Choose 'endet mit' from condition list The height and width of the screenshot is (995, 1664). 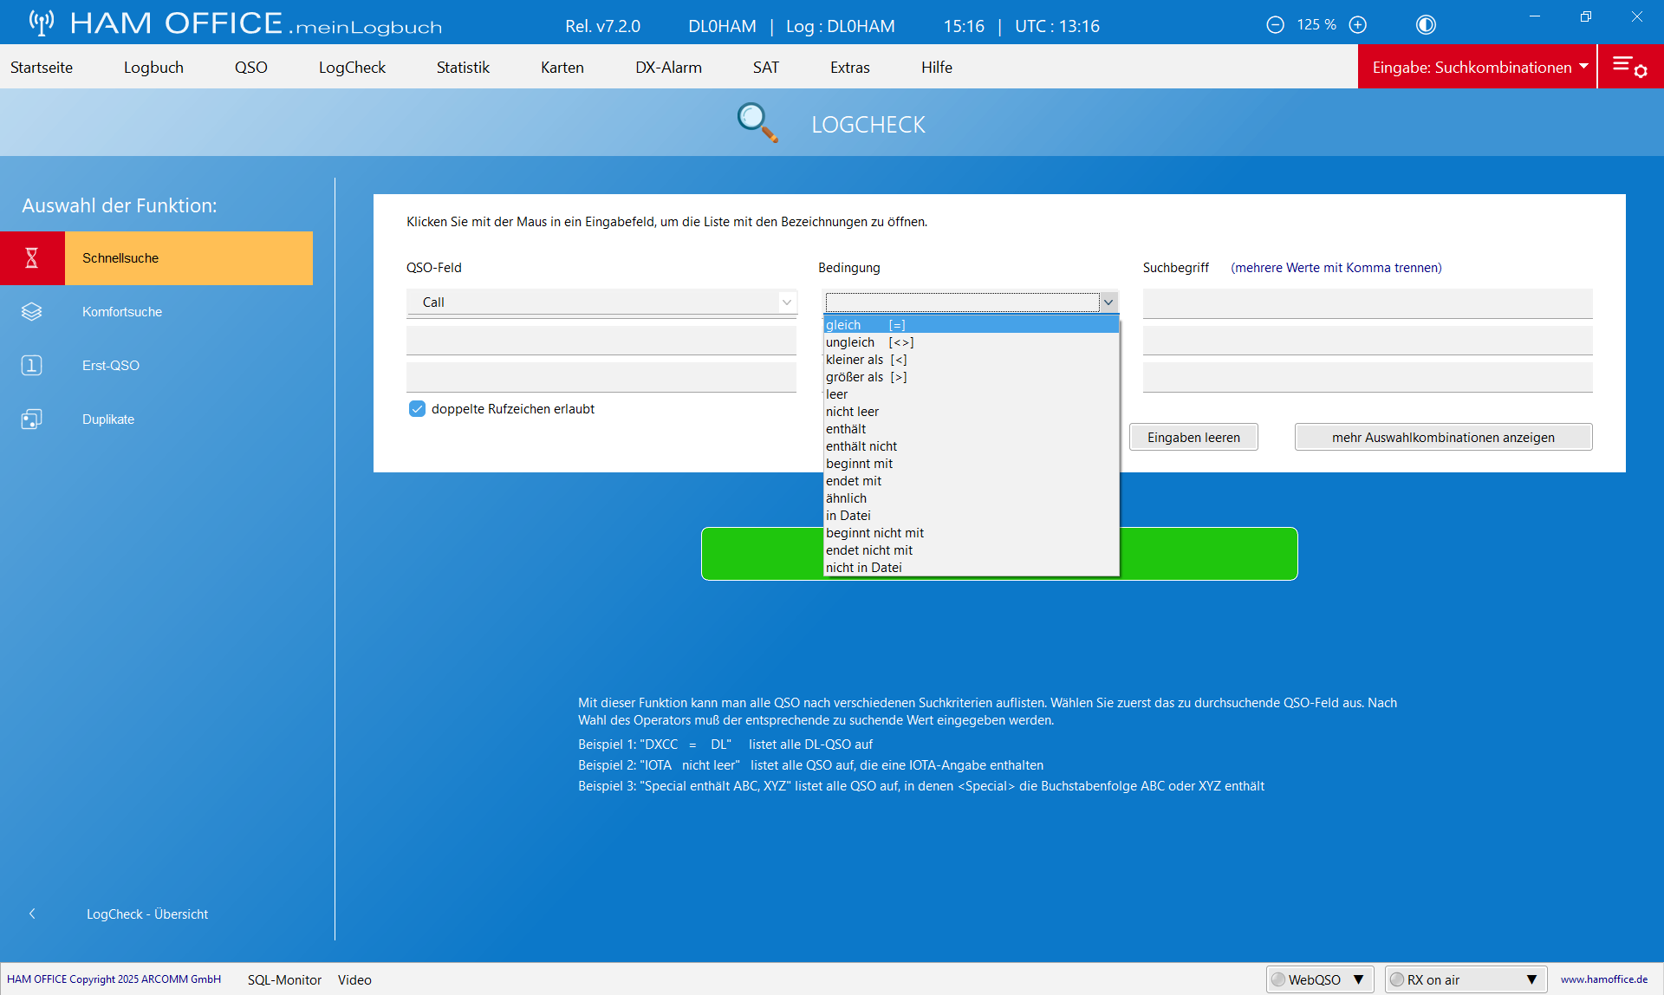[971, 481]
